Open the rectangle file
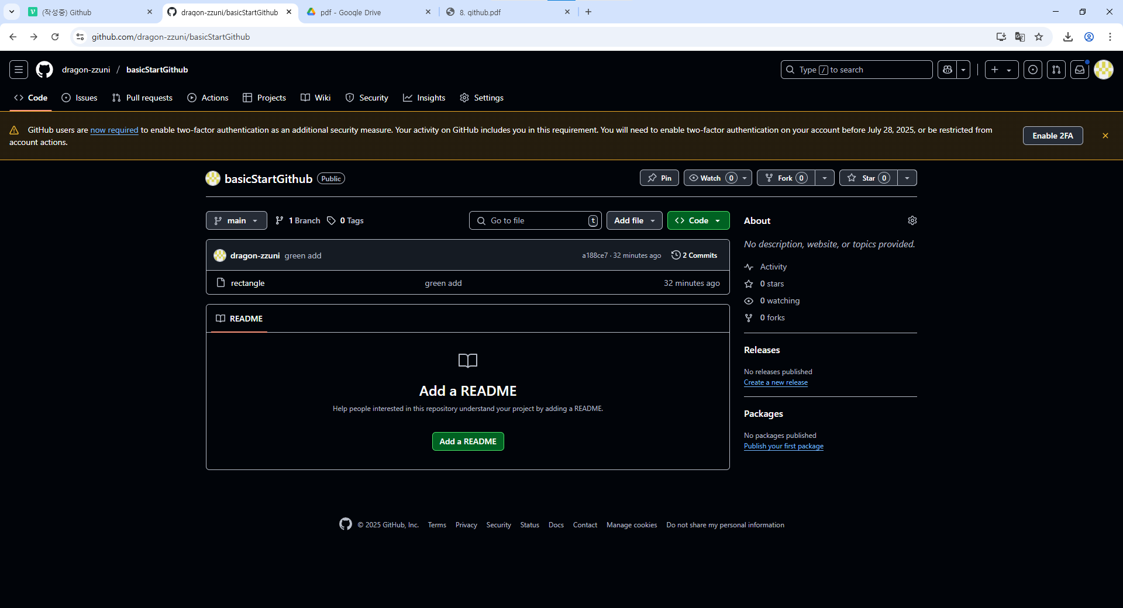This screenshot has width=1123, height=608. click(x=247, y=283)
